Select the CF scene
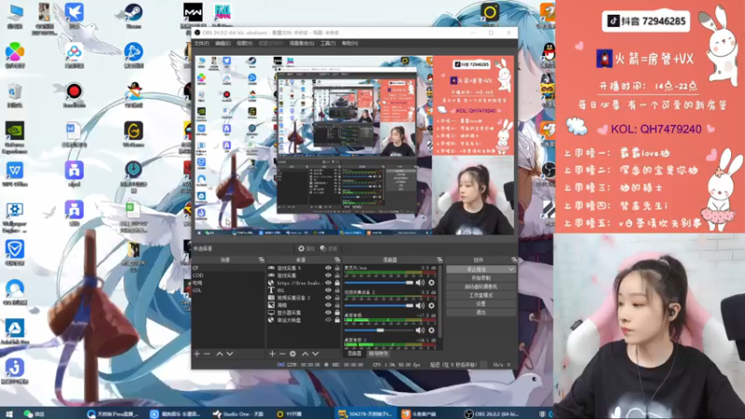Viewport: 745px width, 419px height. pos(227,268)
